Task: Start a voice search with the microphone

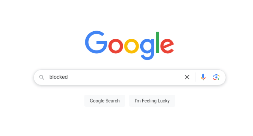Action: (203, 77)
